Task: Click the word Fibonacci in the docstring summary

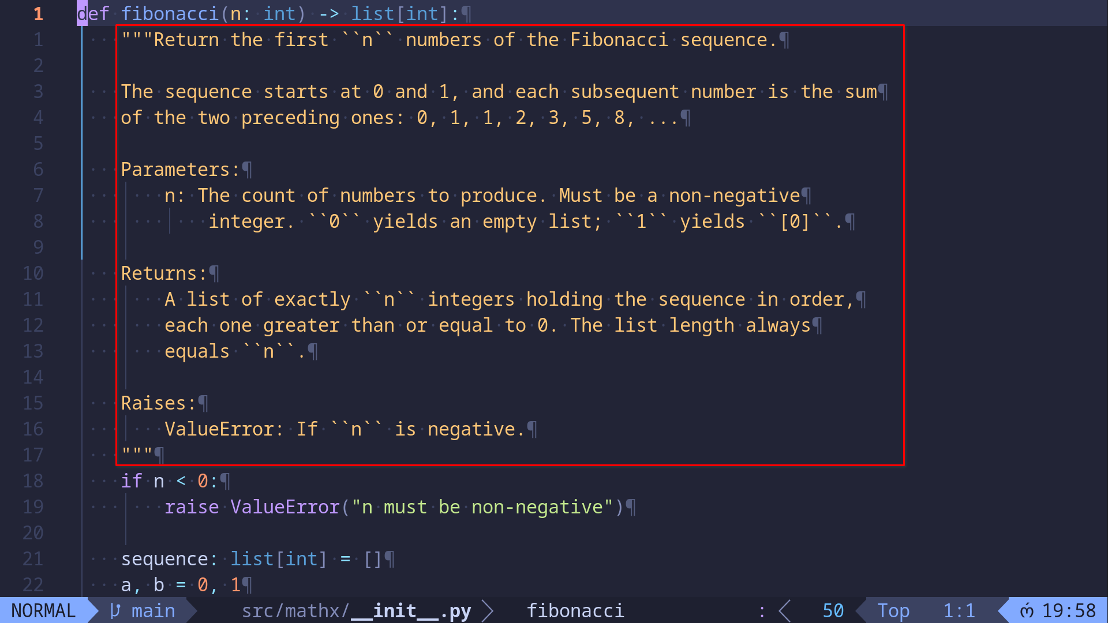Action: tap(619, 39)
